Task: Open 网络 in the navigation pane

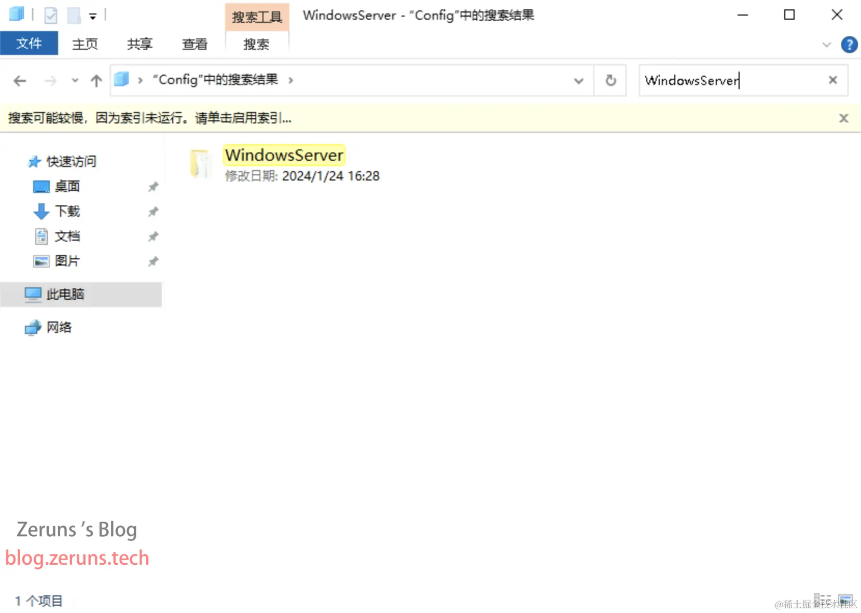Action: point(59,328)
